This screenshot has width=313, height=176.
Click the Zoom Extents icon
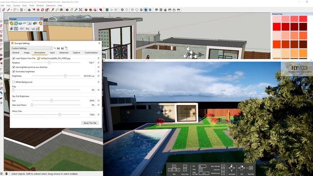coord(80,10)
